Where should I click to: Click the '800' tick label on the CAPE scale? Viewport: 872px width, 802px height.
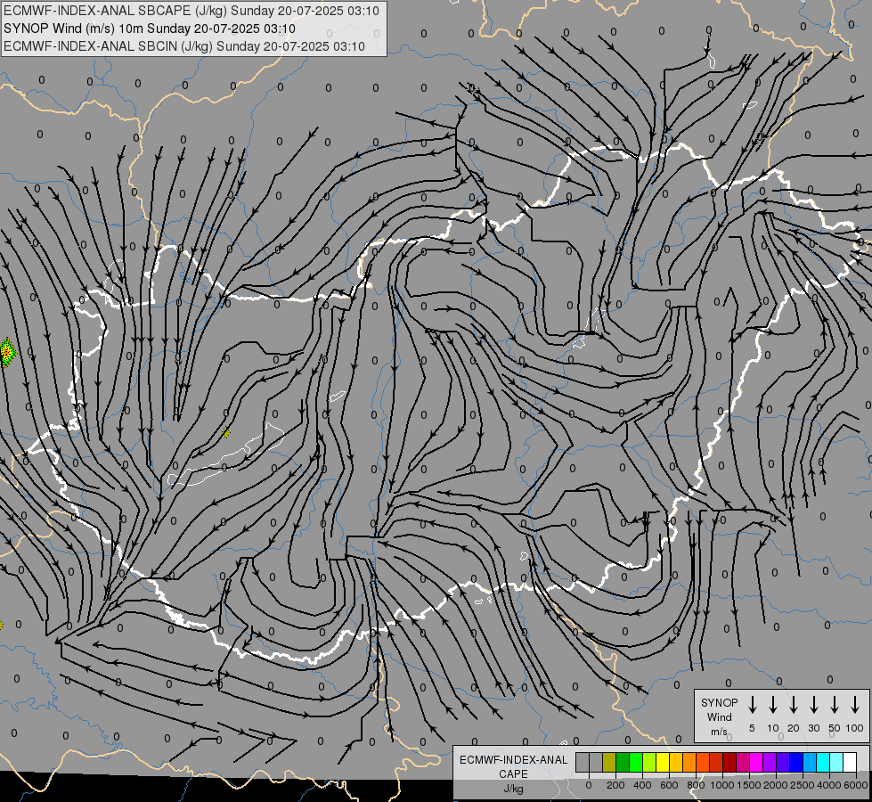[696, 785]
